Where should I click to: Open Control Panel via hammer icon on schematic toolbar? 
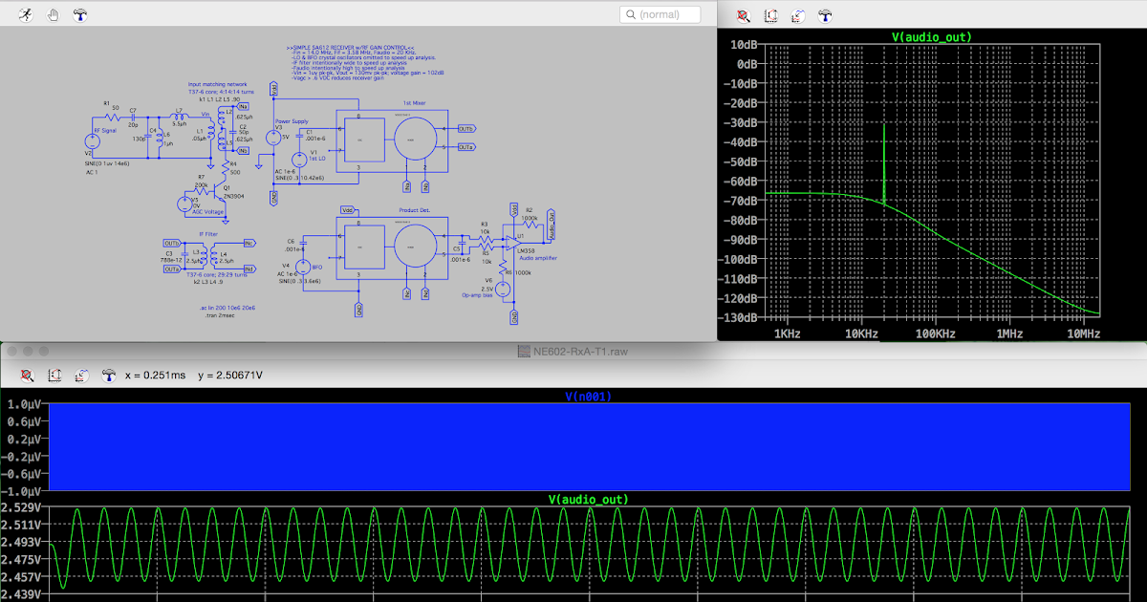point(80,14)
